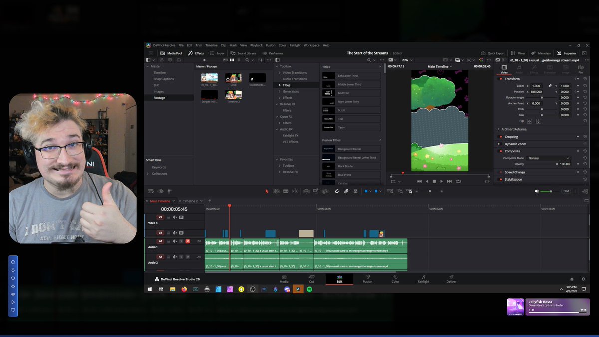Open the Audio tab in Inspector
This screenshot has height=337, width=599.
[519, 69]
